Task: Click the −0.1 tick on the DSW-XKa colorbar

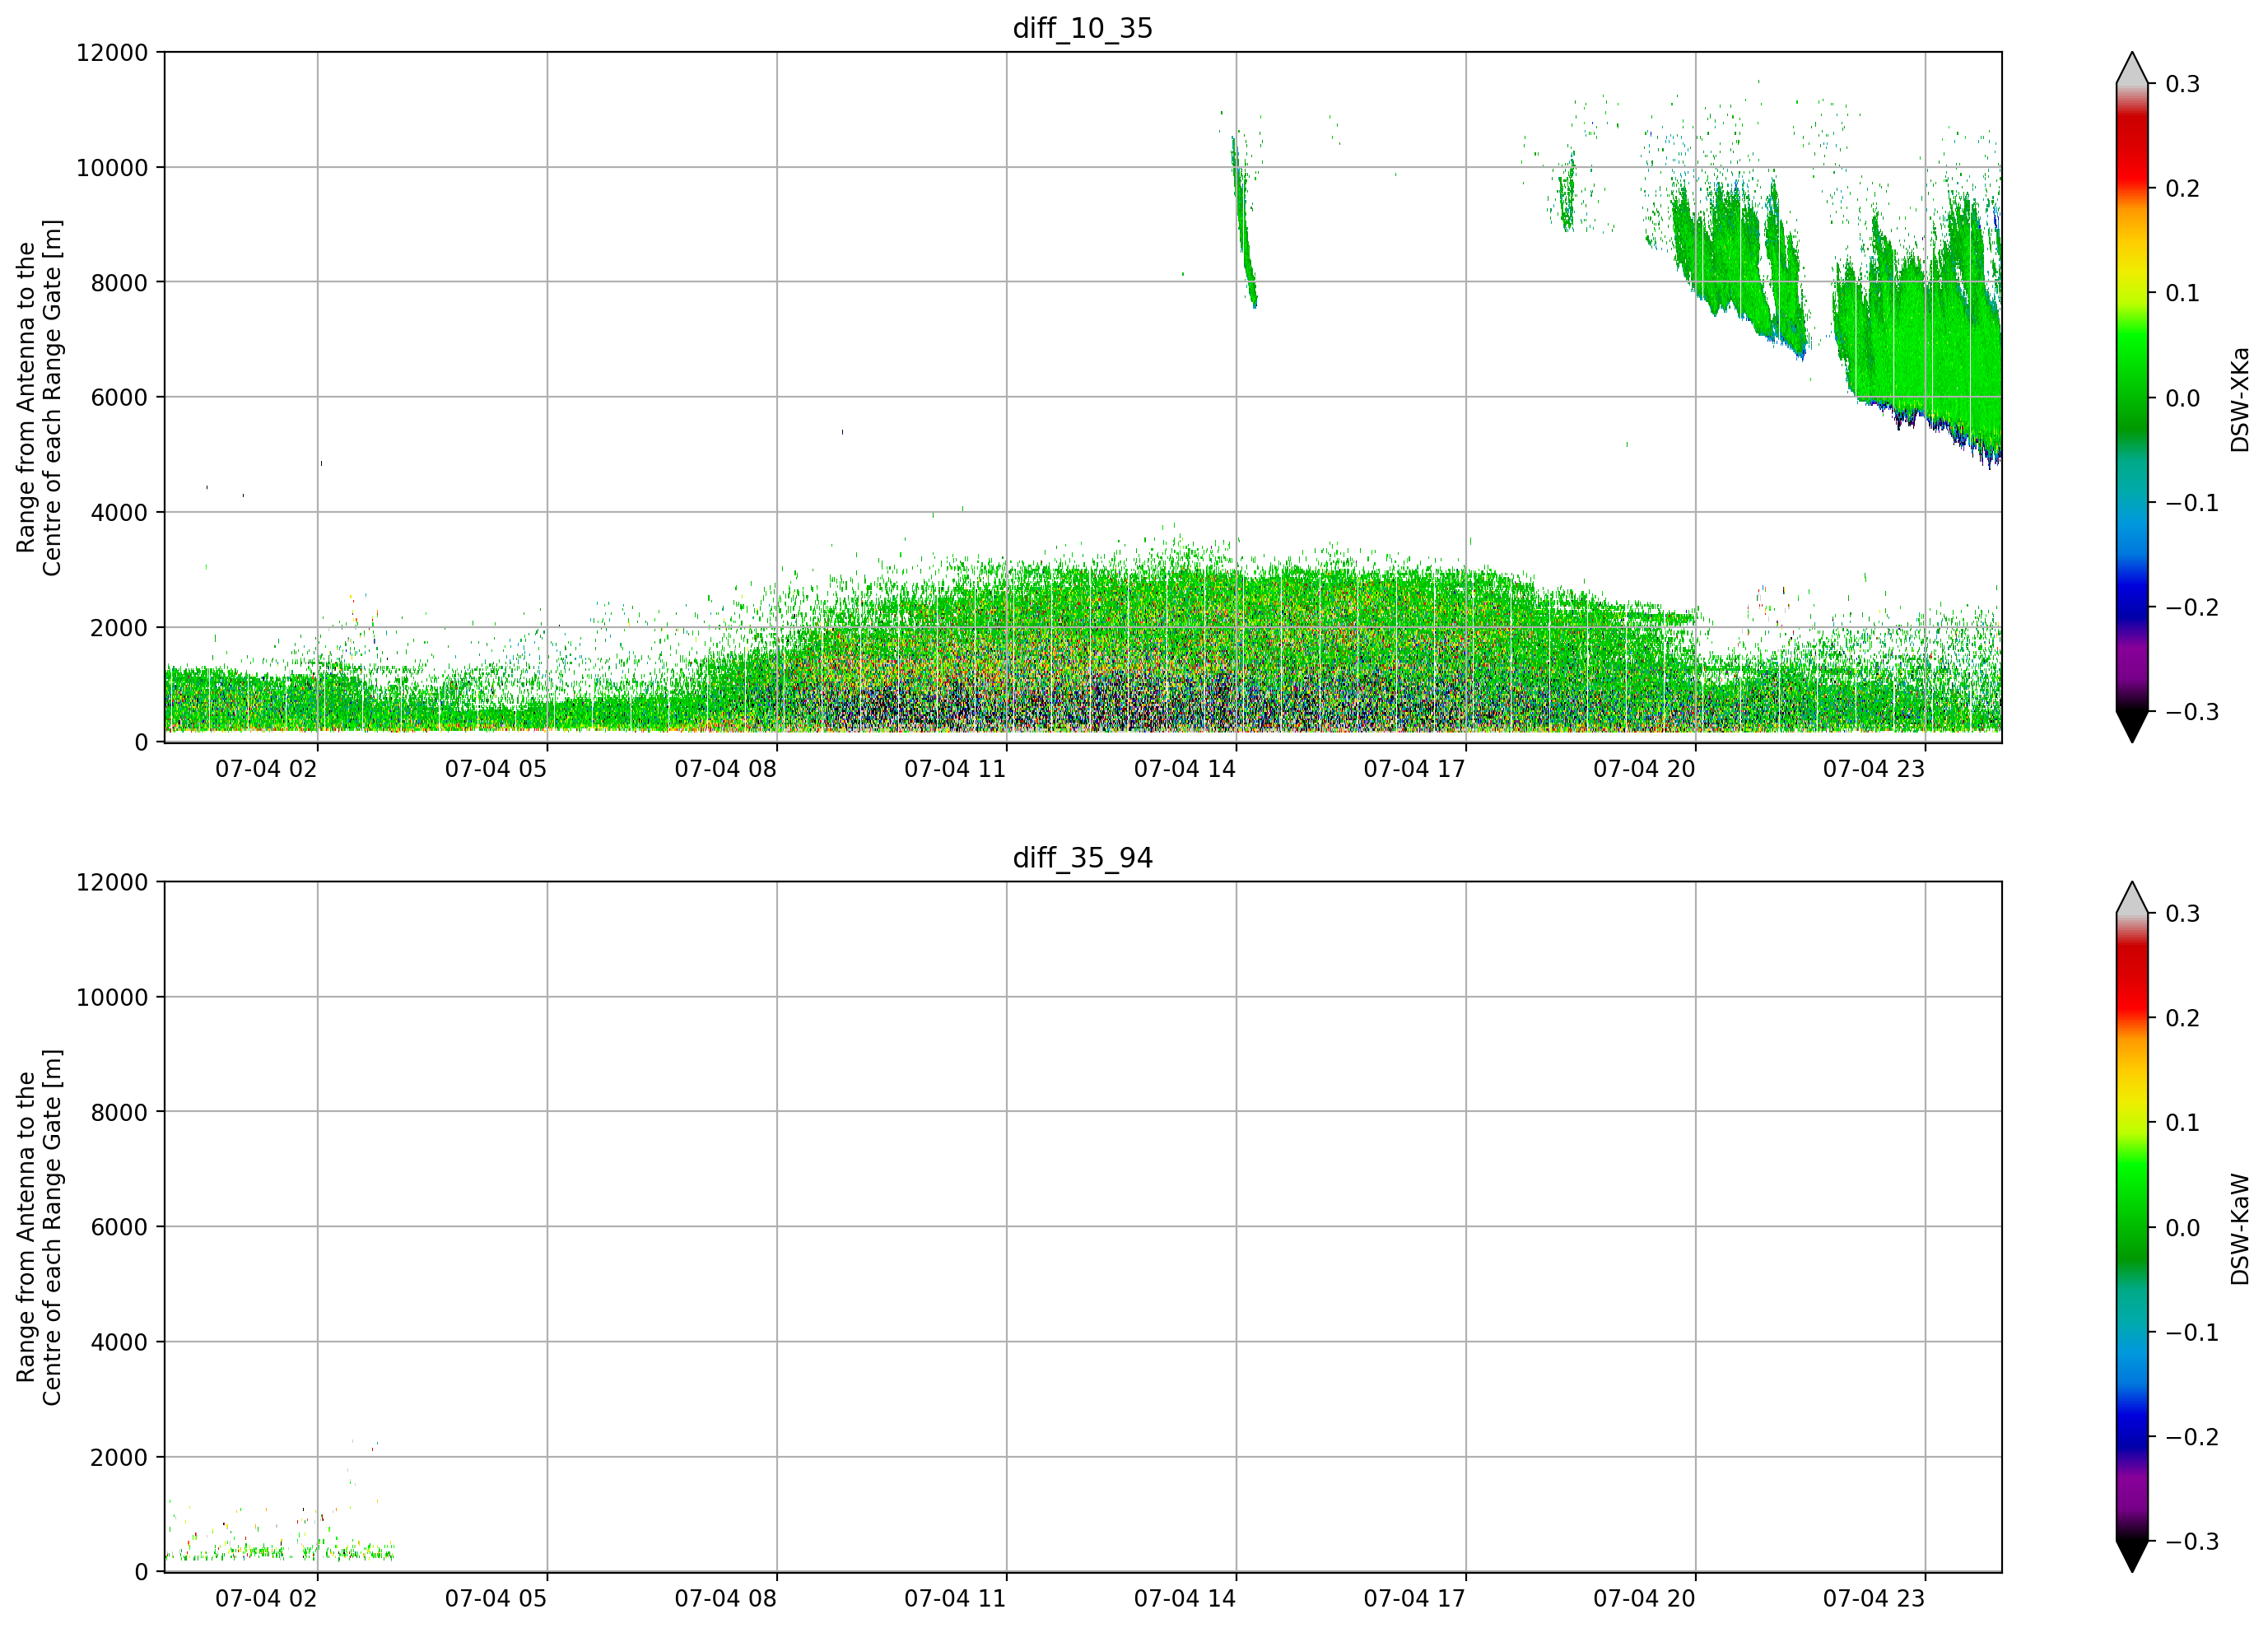Action: [2192, 503]
